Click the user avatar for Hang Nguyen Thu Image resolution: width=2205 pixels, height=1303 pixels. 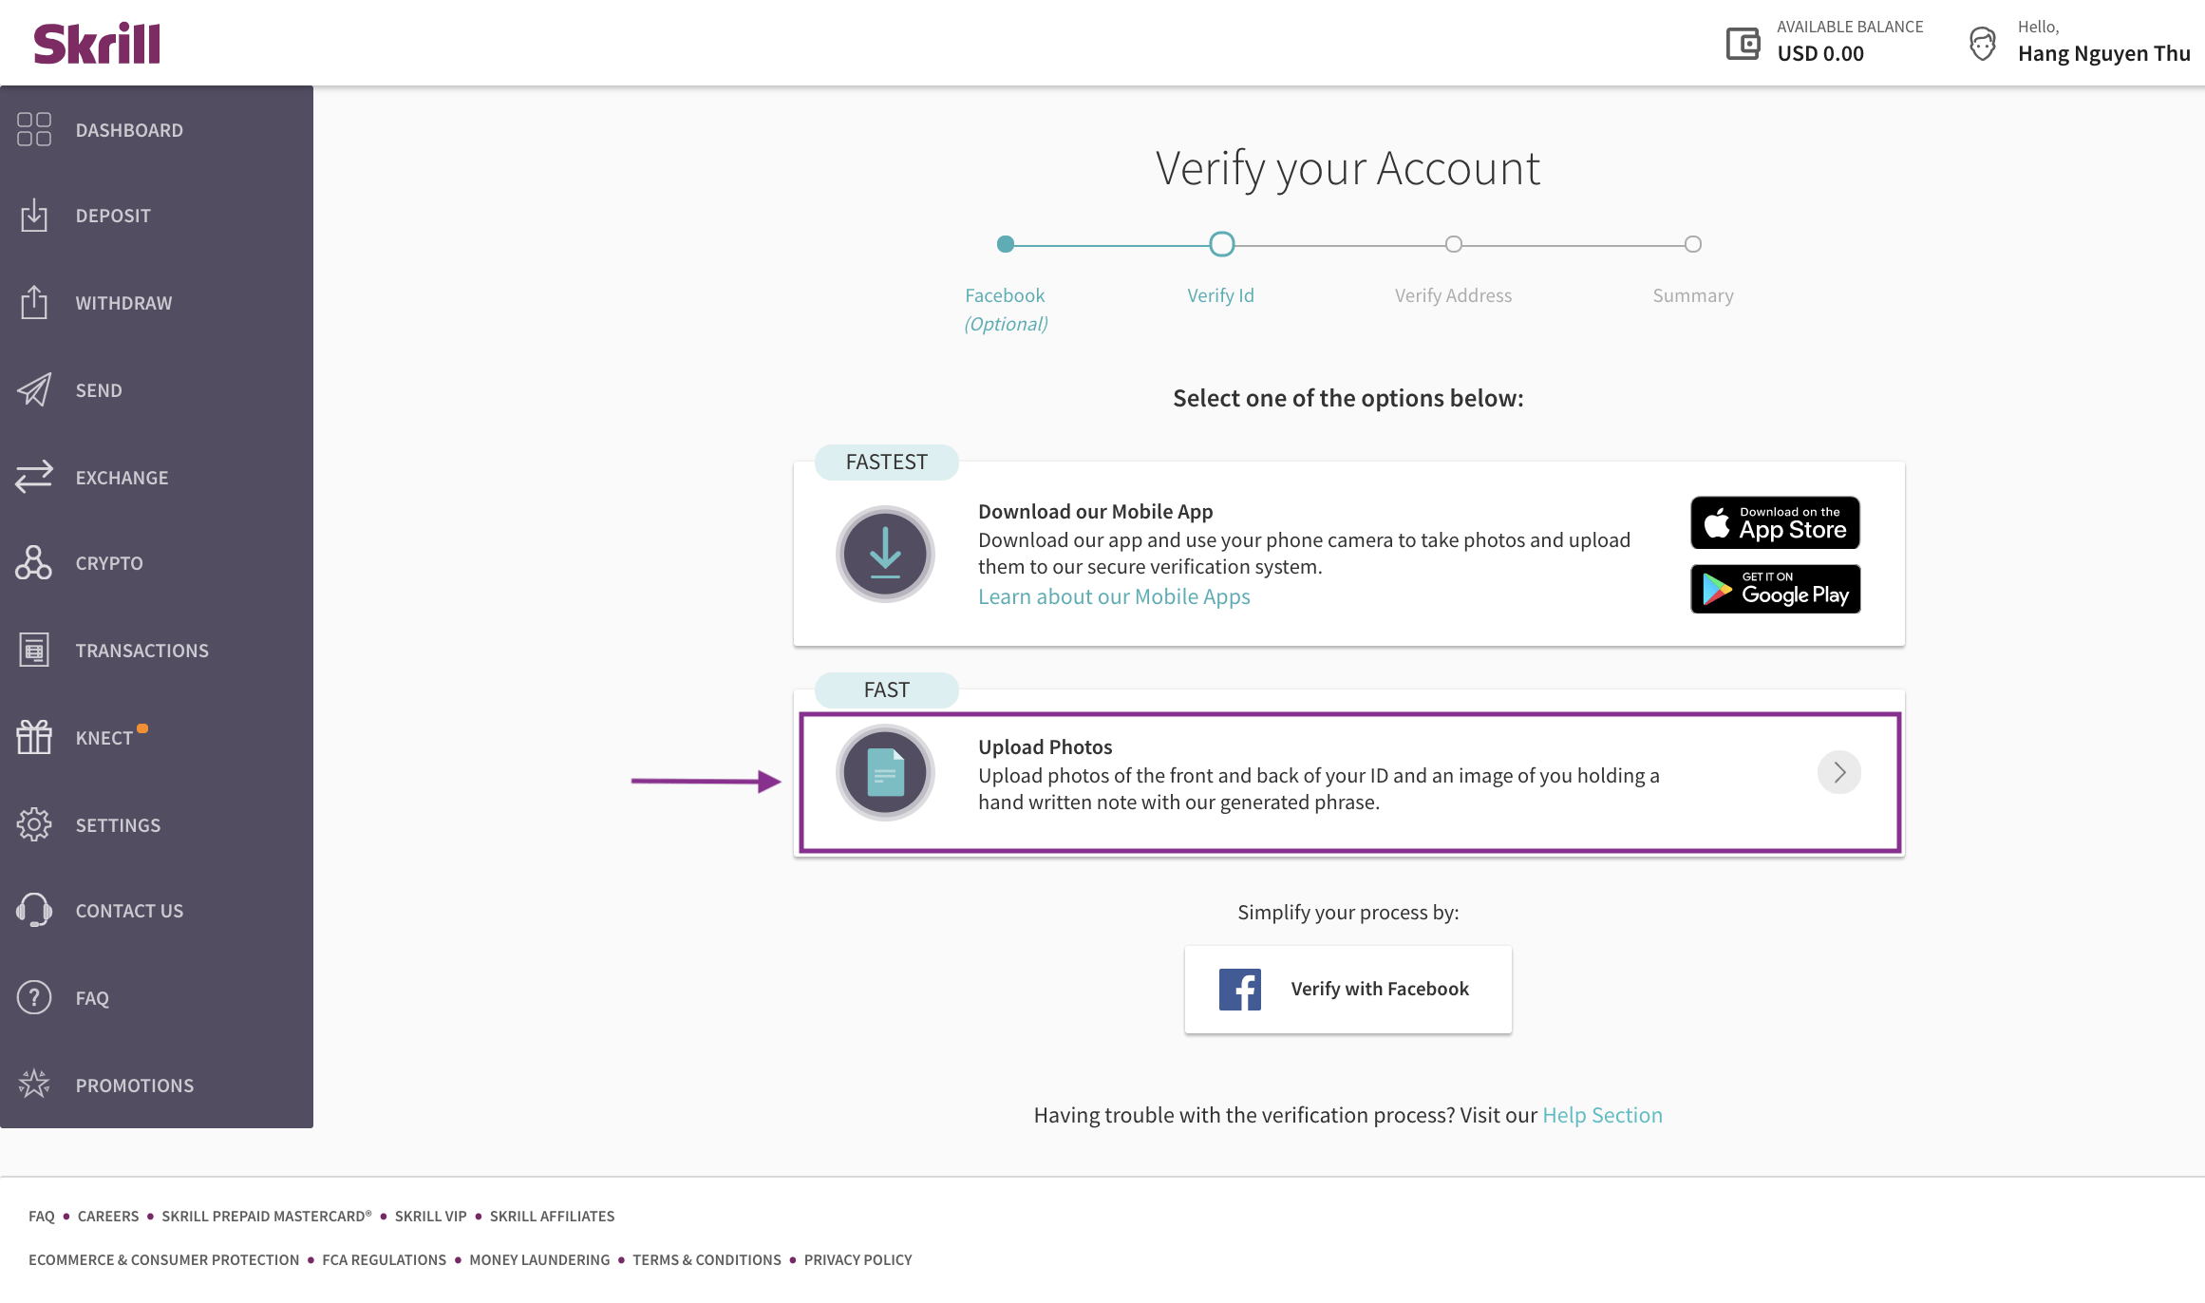coord(1983,42)
